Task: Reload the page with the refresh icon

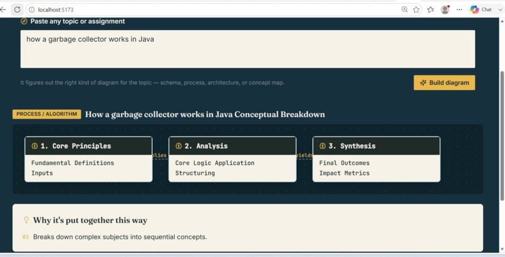Action: [18, 9]
